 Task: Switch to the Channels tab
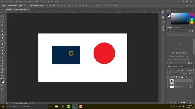coord(175,67)
